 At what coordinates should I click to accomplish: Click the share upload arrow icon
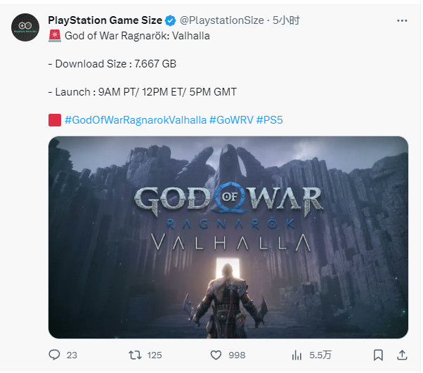(x=402, y=355)
